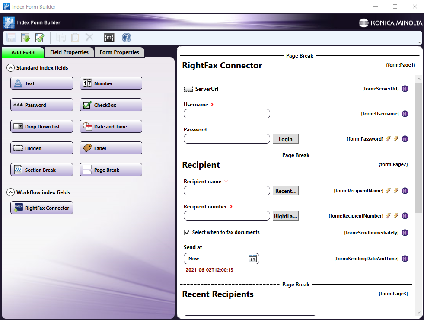
Task: Click the {form:Page2} tag text
Action: (393, 164)
